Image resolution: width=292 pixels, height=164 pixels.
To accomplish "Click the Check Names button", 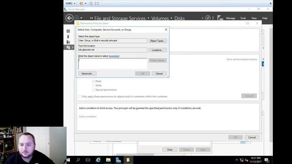I will pos(157,61).
